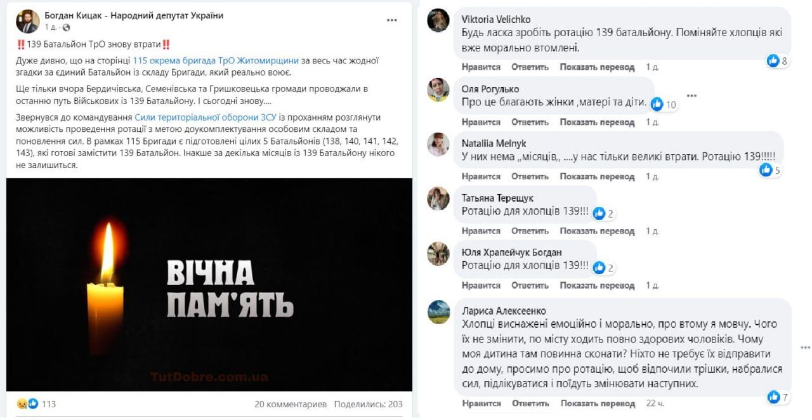812x420 pixels.
Task: Click post reactions emoji icons
Action: 27,404
